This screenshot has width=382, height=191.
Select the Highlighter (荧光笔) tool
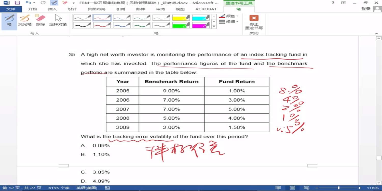coord(25,21)
